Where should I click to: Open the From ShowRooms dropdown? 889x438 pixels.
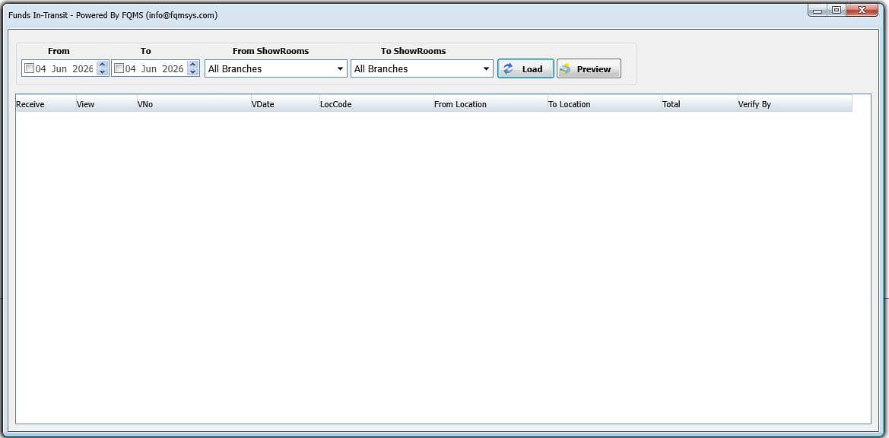pyautogui.click(x=275, y=68)
